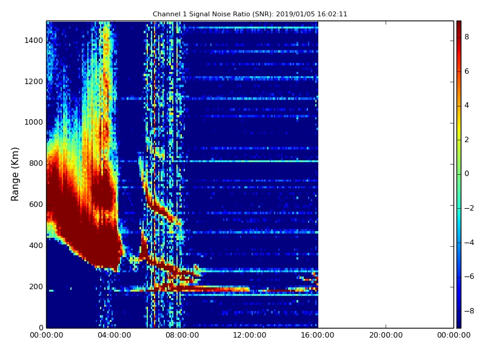Click the 400 range tick label
Viewport: 485px width, 363px height.
(36, 246)
